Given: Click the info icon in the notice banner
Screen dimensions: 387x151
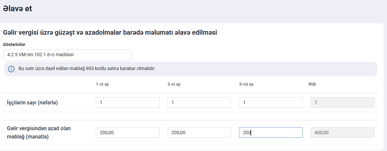Looking at the screenshot, I should (x=11, y=69).
